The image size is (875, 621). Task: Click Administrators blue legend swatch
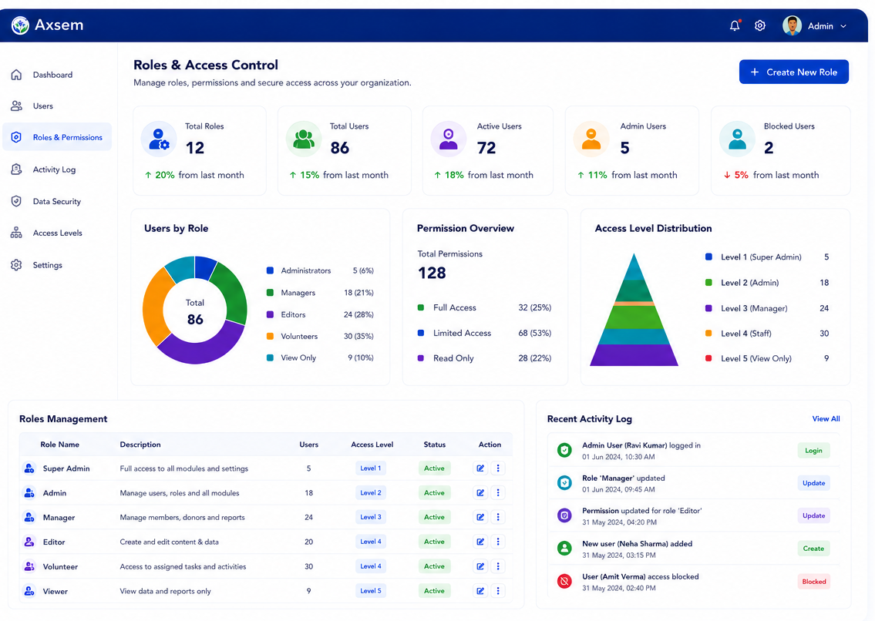point(270,270)
